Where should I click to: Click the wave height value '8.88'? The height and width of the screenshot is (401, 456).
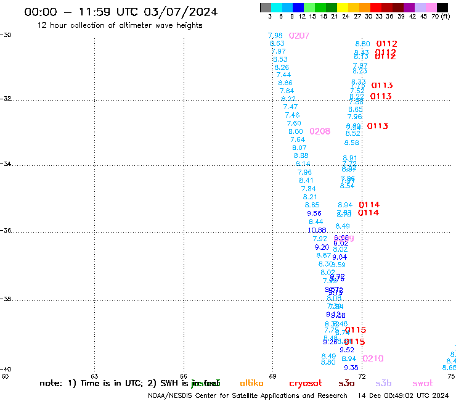(x=301, y=156)
